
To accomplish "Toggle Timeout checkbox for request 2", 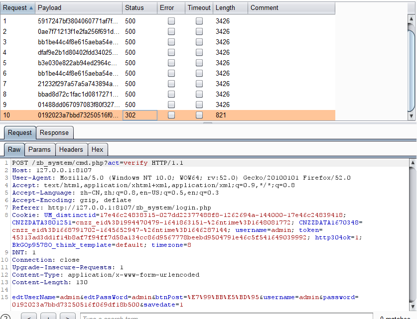I will [x=199, y=31].
